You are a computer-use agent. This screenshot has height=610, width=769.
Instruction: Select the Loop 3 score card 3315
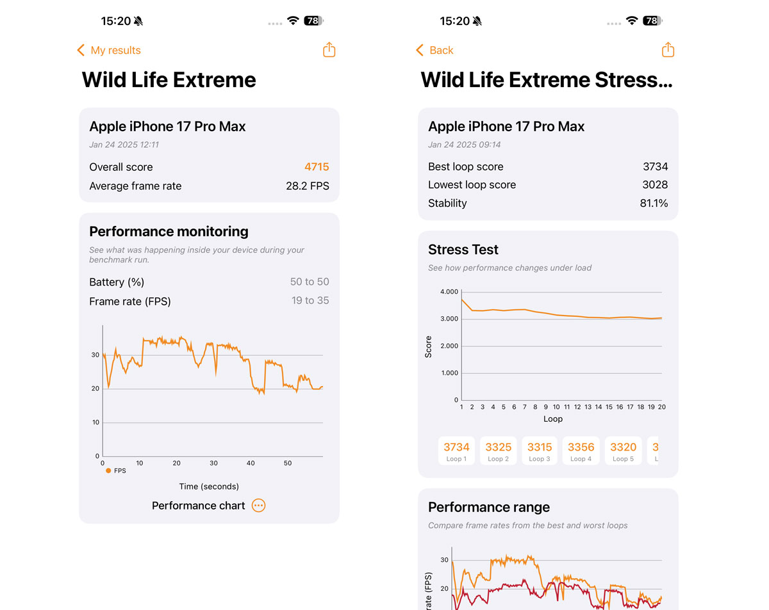(540, 451)
